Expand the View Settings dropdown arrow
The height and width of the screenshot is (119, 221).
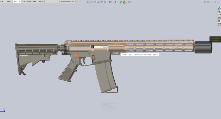(132, 2)
